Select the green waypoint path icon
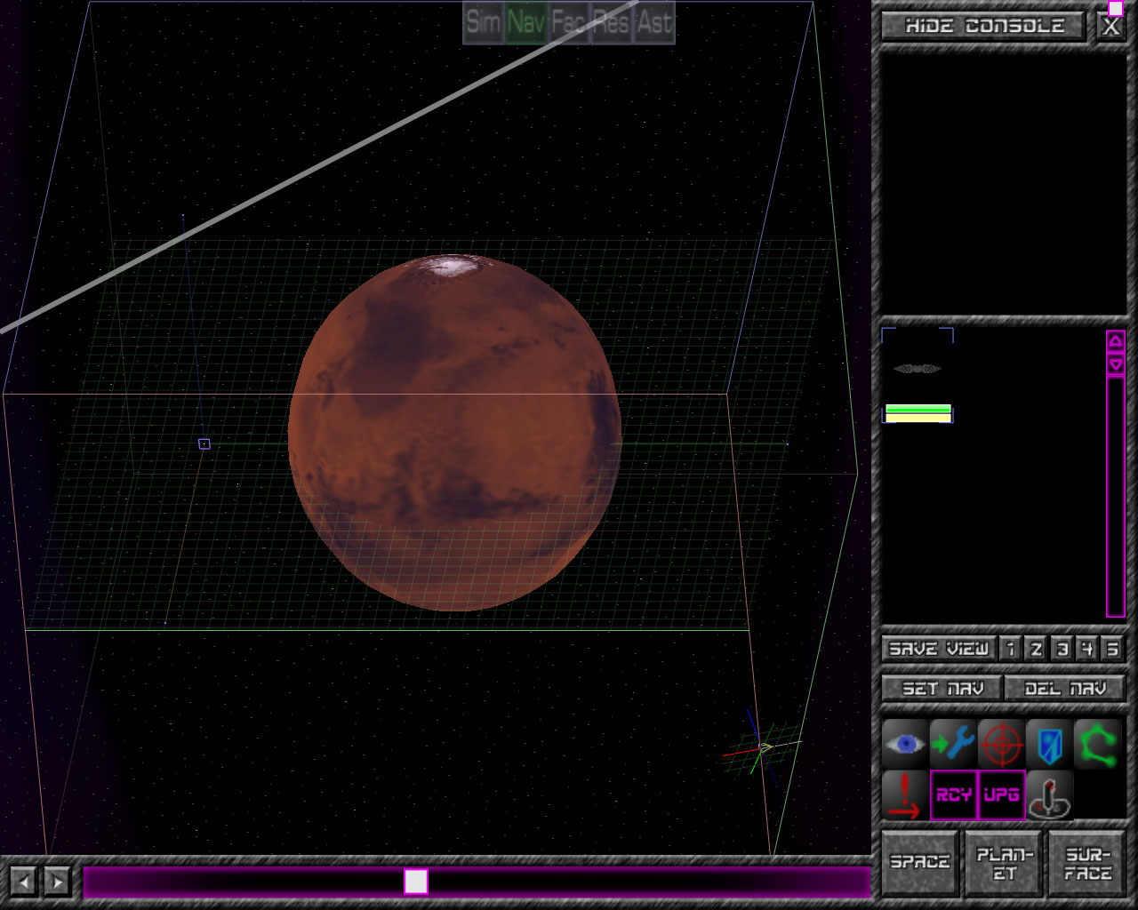Viewport: 1138px width, 910px height. 1097,744
